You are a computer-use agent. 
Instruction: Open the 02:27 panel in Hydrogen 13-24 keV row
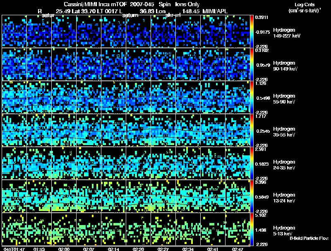pyautogui.click(x=163, y=196)
